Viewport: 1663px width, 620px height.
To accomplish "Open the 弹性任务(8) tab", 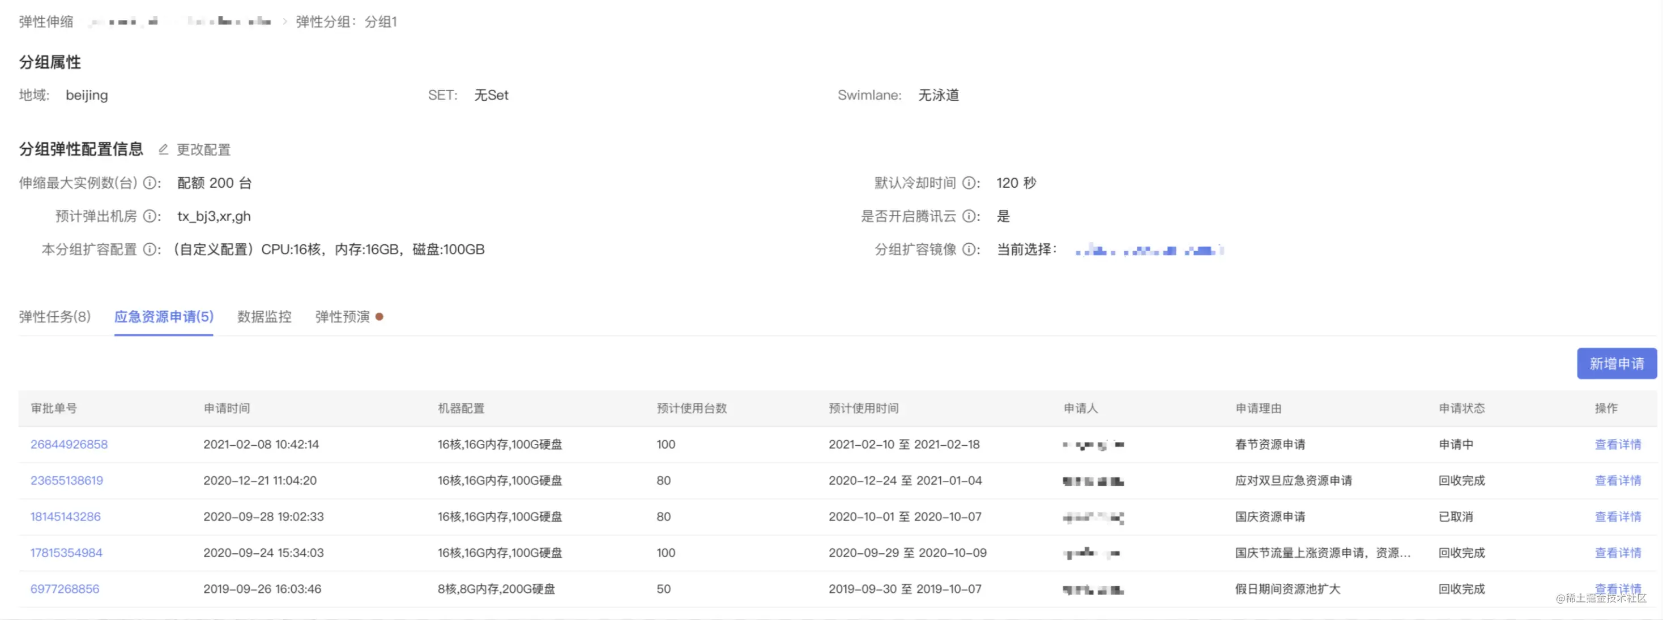I will pos(55,316).
